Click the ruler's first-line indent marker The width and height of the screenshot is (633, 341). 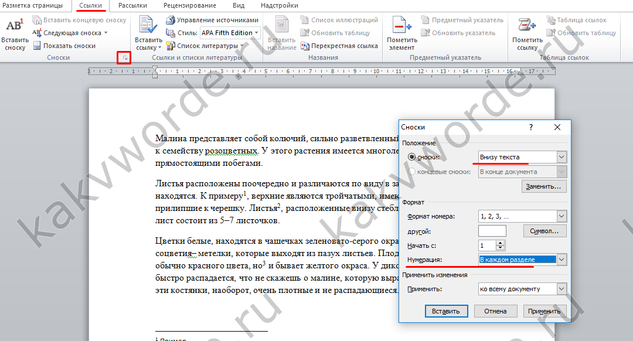tap(155, 69)
